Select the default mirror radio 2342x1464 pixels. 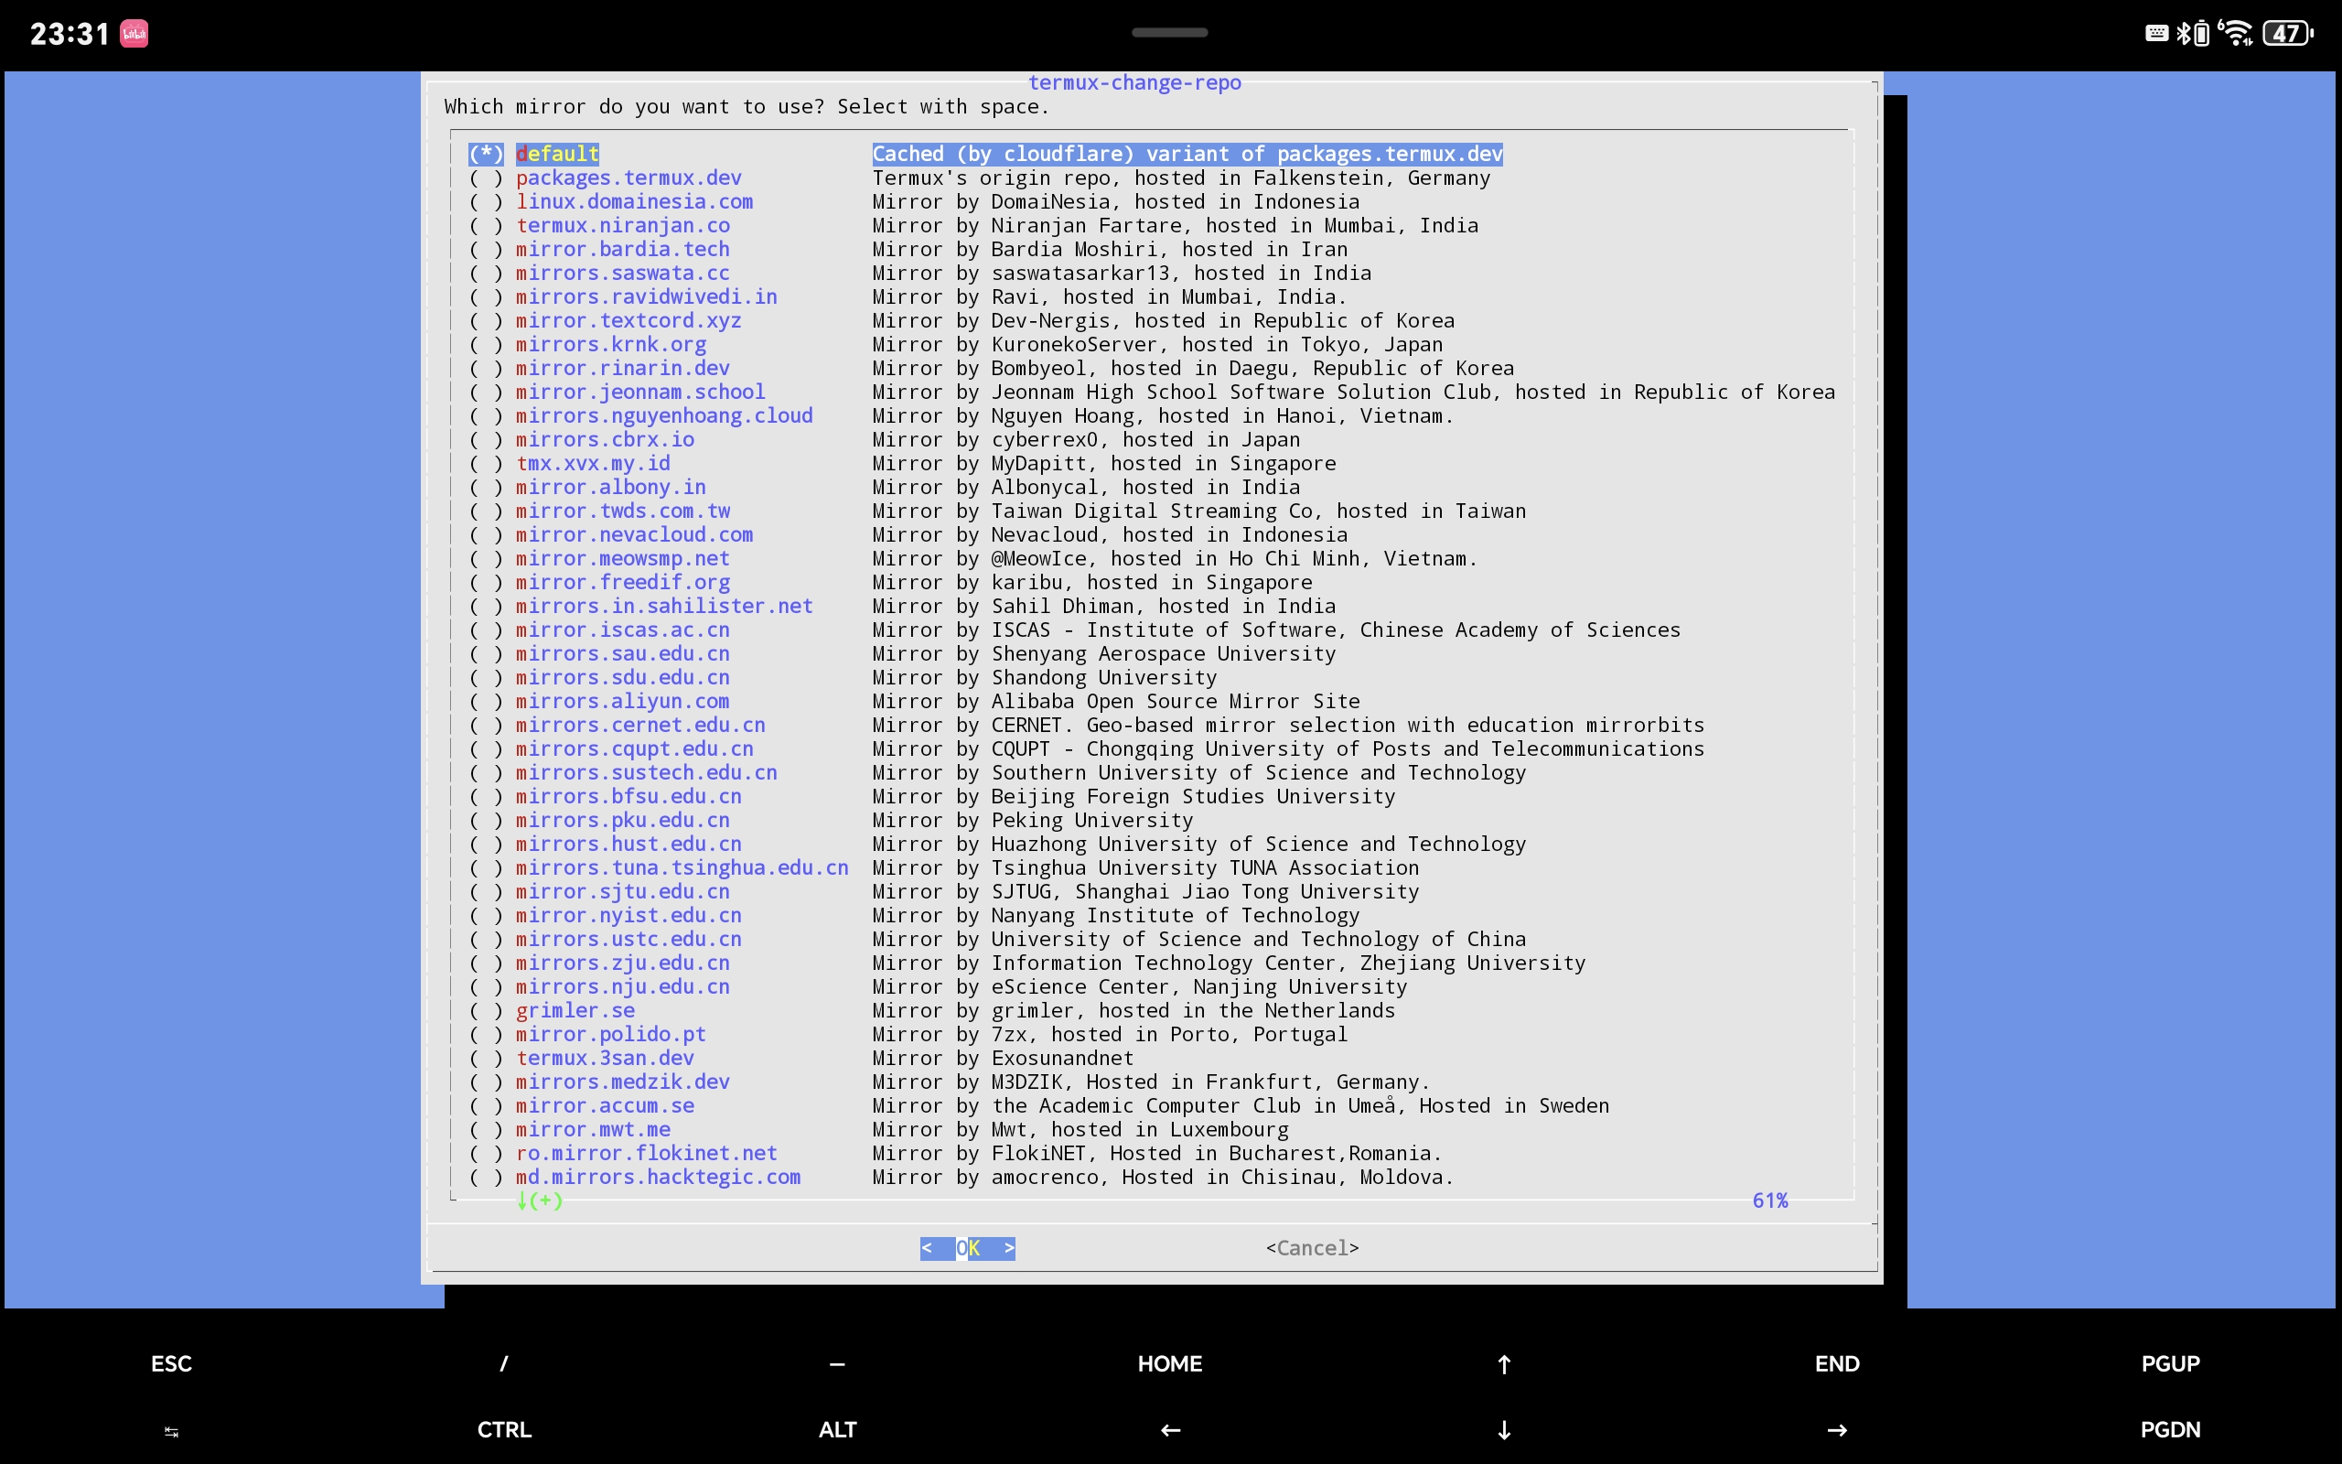(x=486, y=154)
